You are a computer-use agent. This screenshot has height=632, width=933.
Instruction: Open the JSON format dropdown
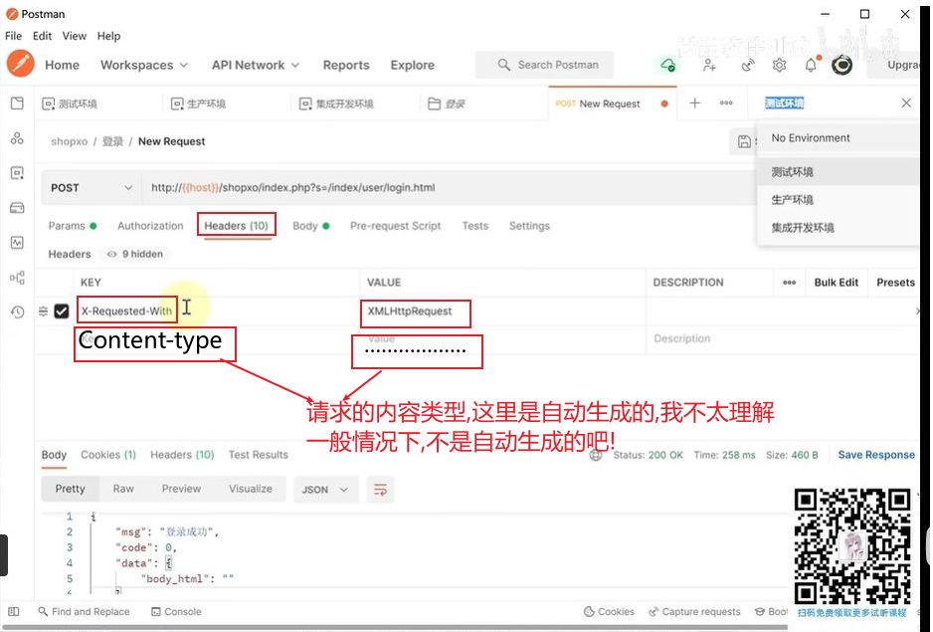(326, 490)
